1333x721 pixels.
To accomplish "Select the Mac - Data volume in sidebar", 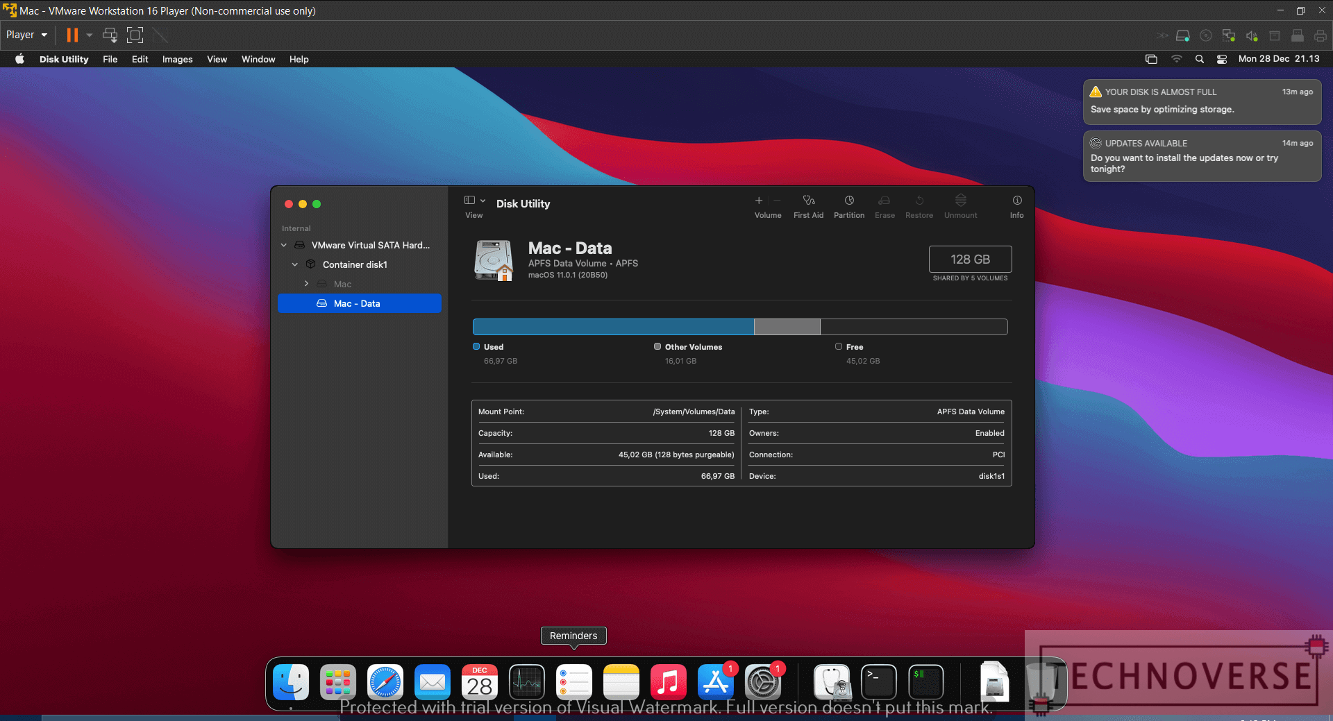I will pos(360,303).
